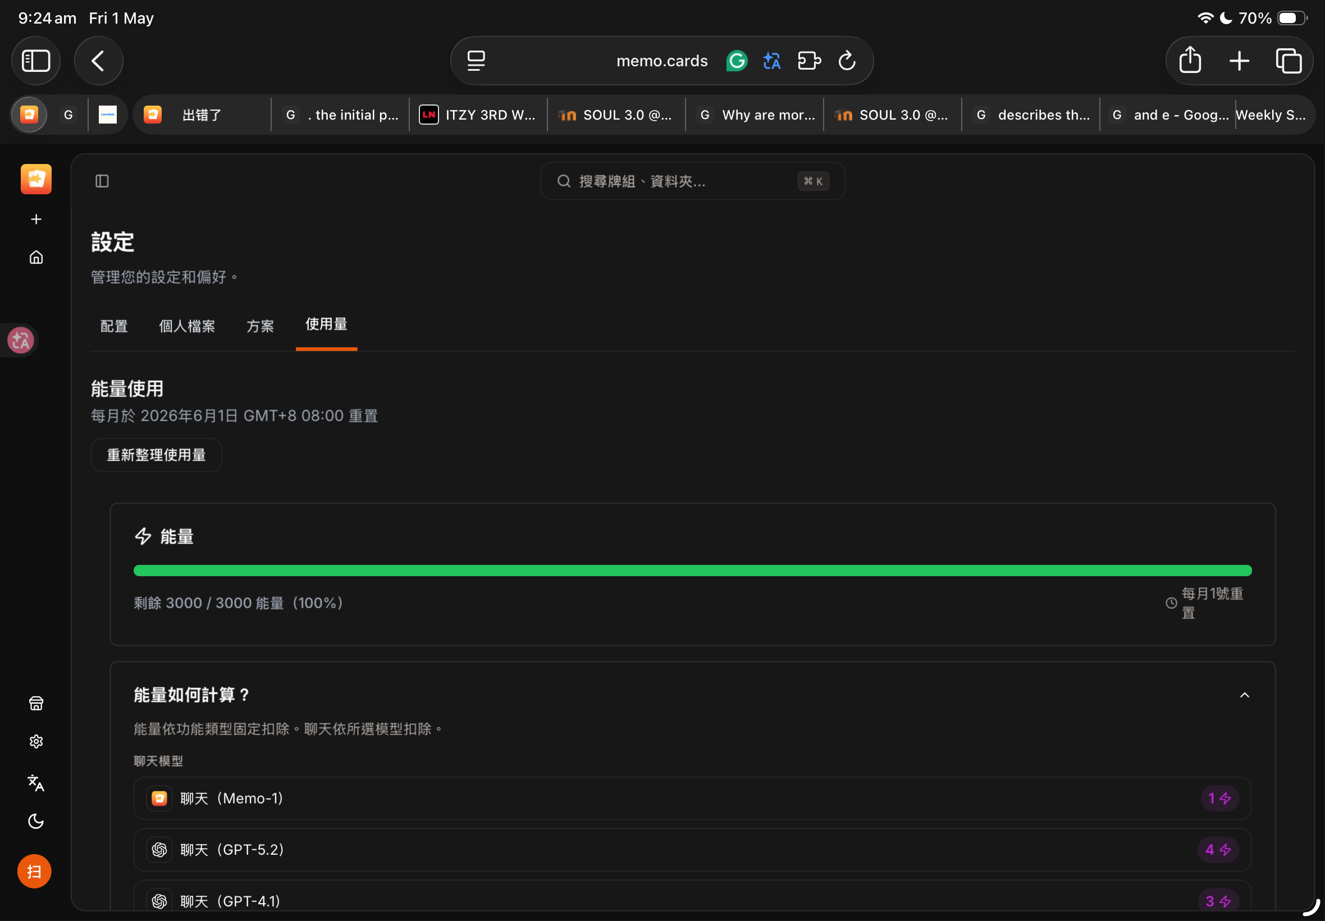This screenshot has height=921, width=1325.
Task: Open a new Safari tab
Action: 1239,61
